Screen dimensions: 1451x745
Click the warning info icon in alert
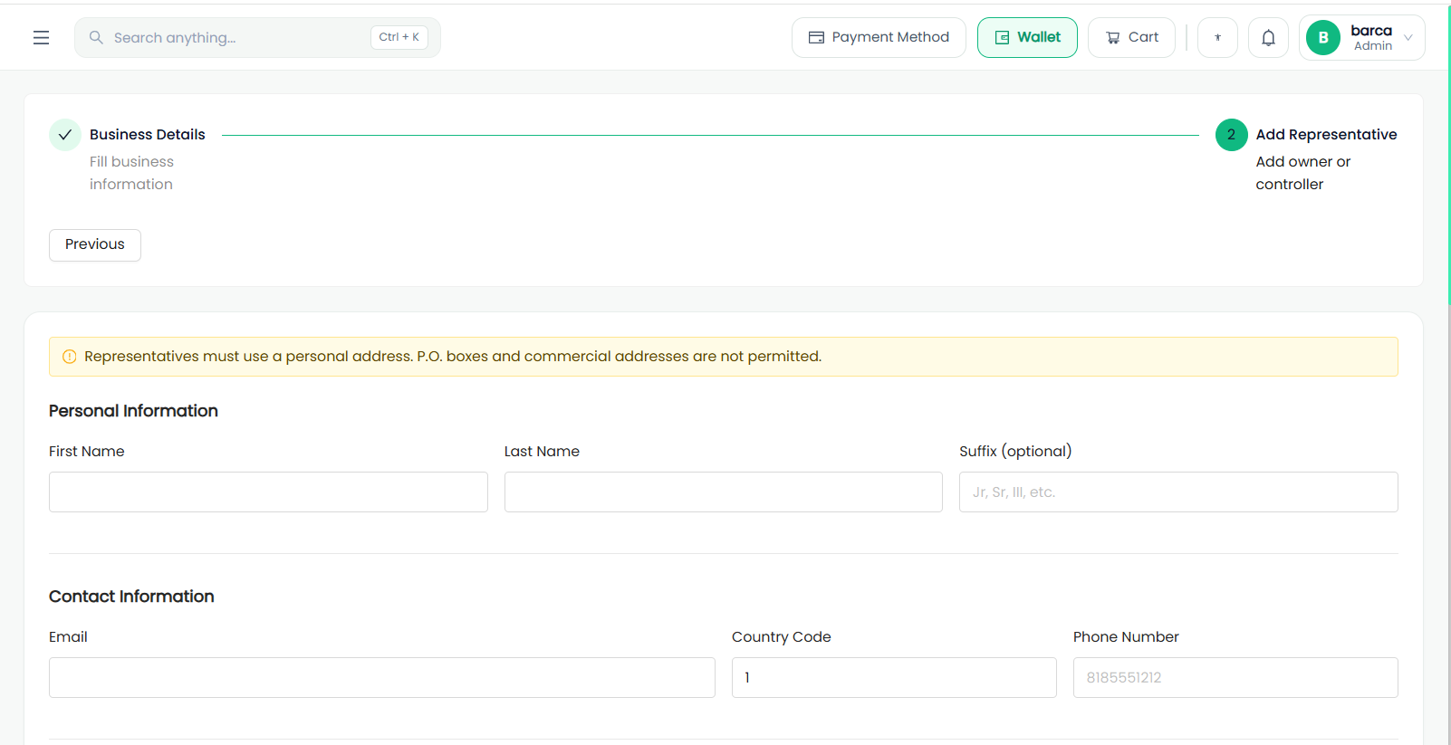click(69, 357)
